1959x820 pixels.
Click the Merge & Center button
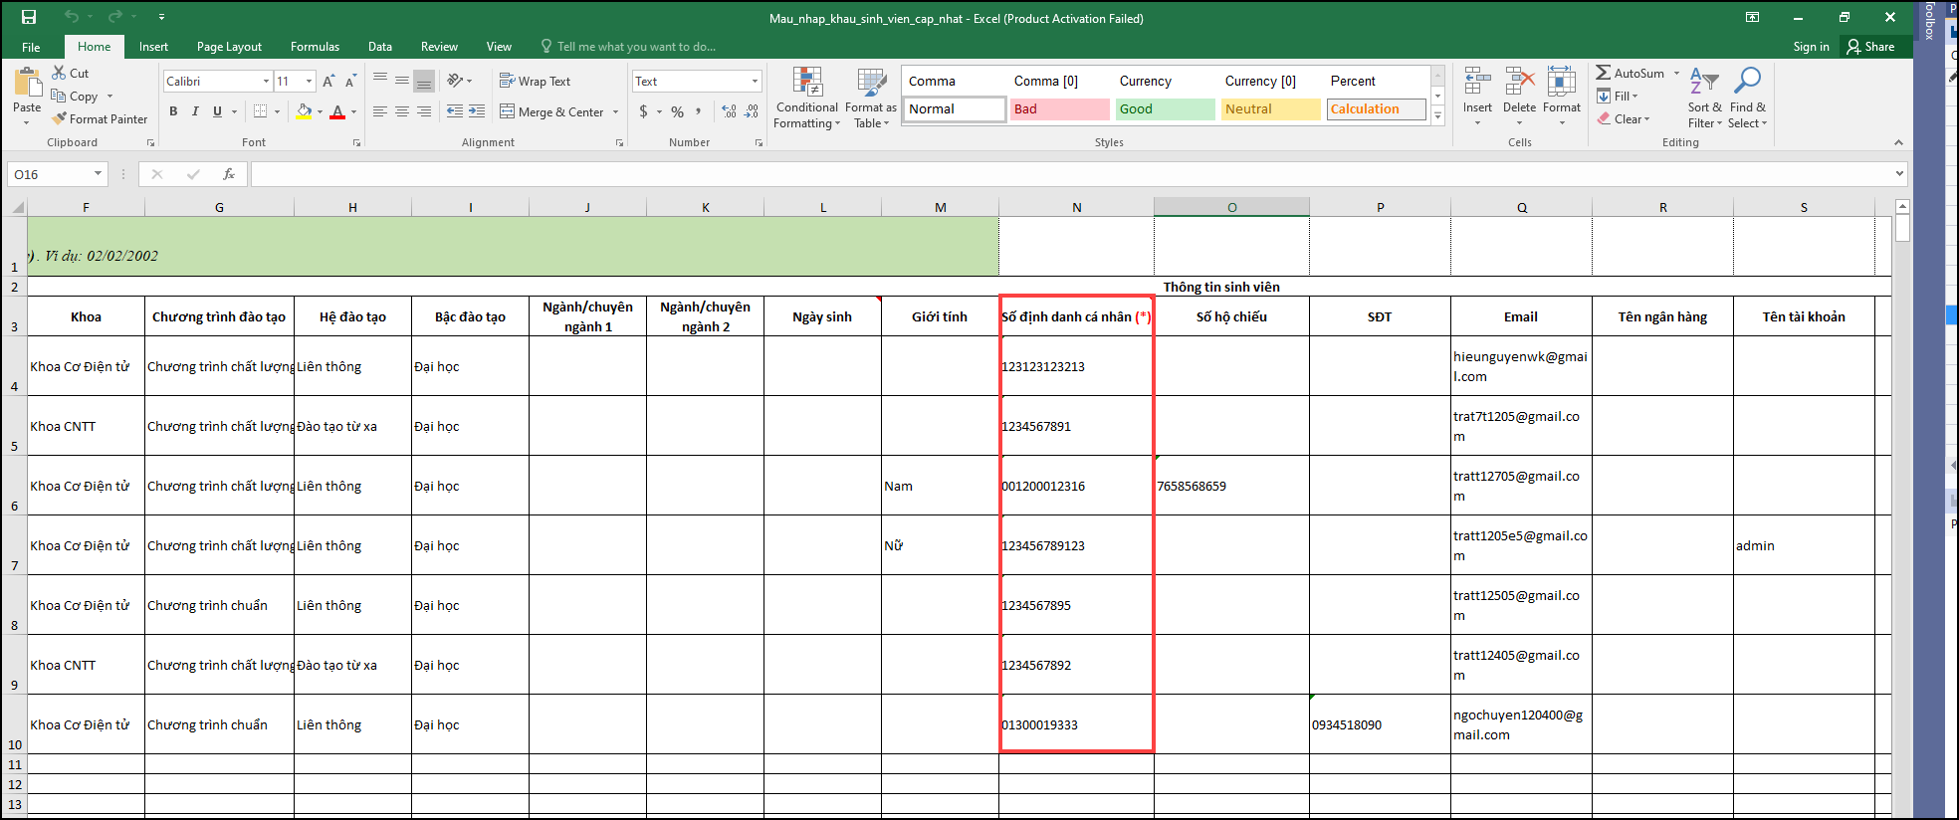[x=559, y=111]
